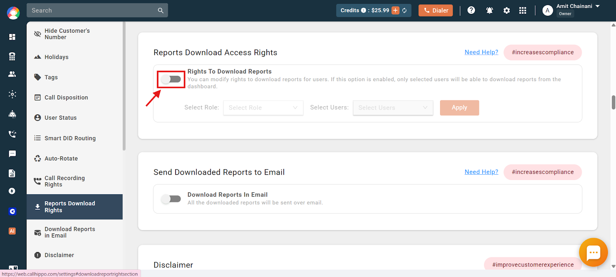616x277 pixels.
Task: Click into the Search input field
Action: tap(92, 10)
